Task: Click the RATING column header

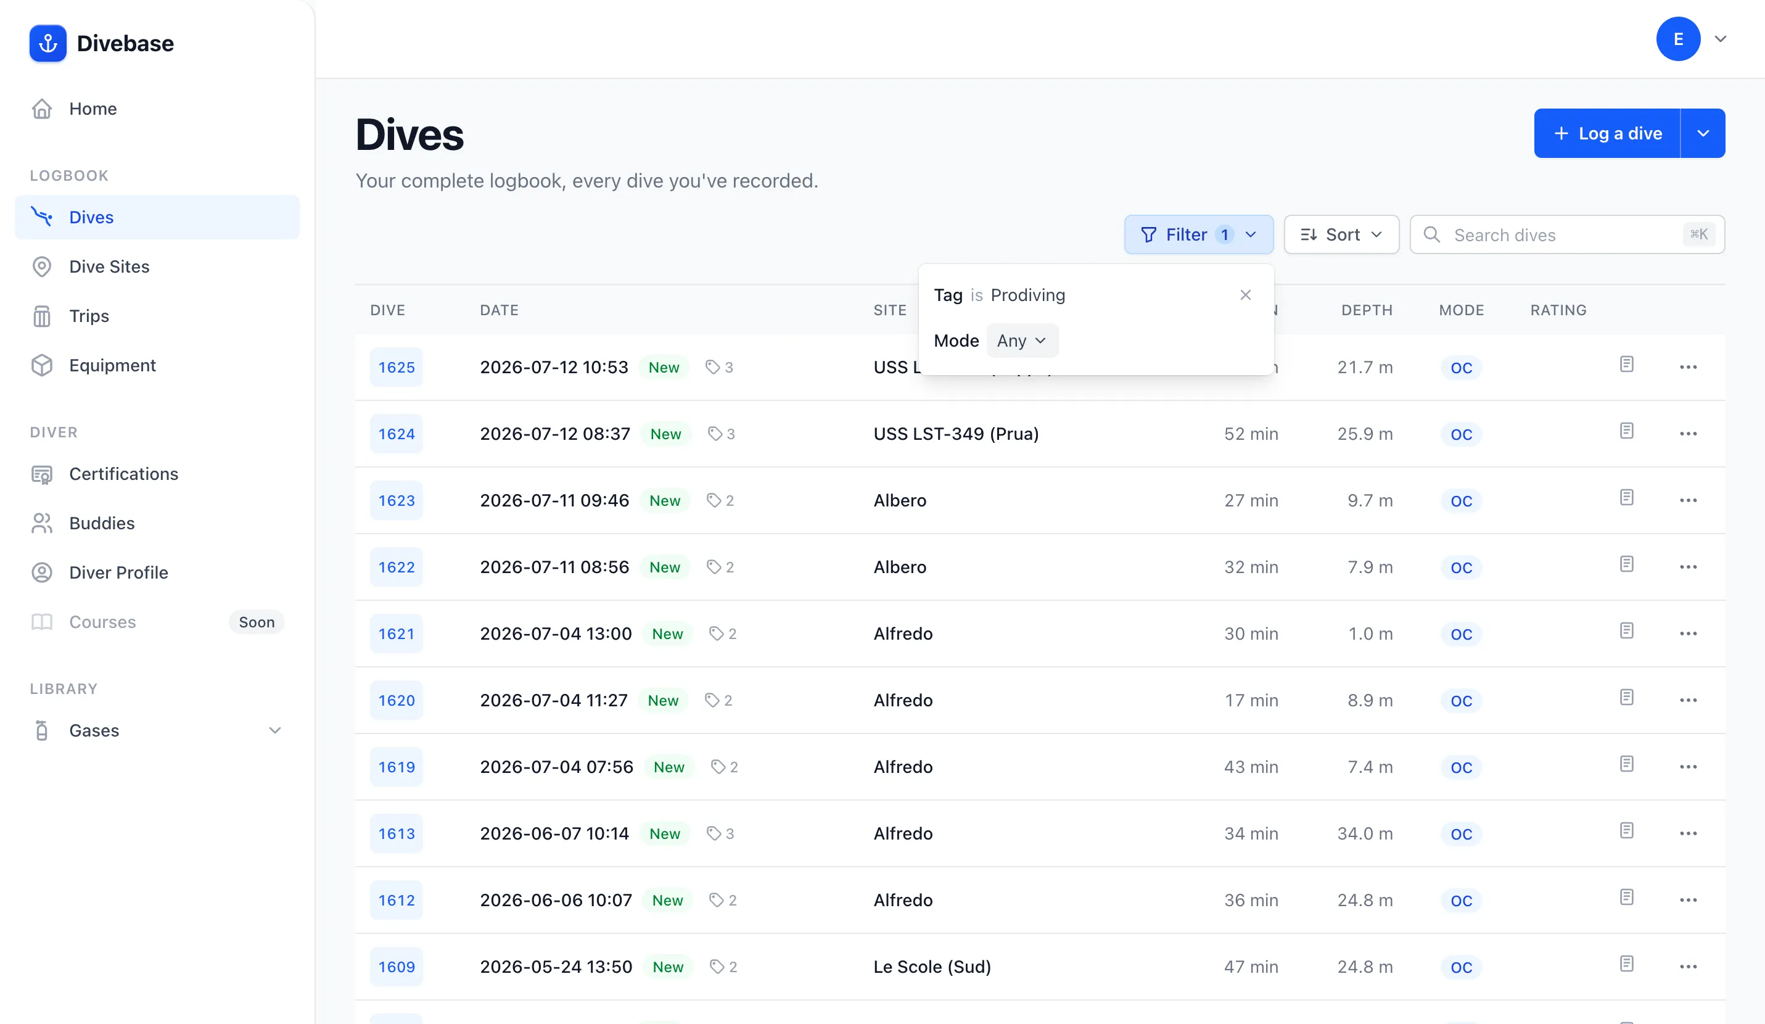Action: pyautogui.click(x=1558, y=310)
